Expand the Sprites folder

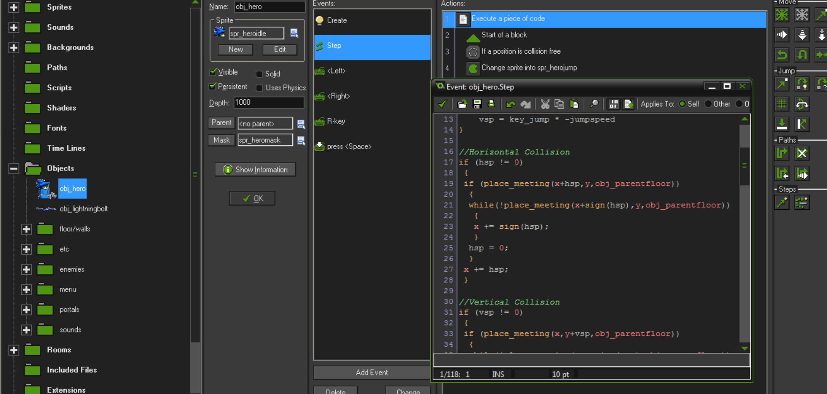[x=14, y=7]
